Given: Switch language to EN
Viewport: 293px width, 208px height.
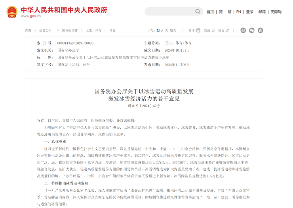Looking at the screenshot, I should tap(238, 12).
